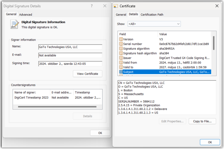224x149 pixels.
Task: Click the 1.3.6.1.4.1.311.60.2.1.2 = Delaware line
Action: tap(143, 109)
